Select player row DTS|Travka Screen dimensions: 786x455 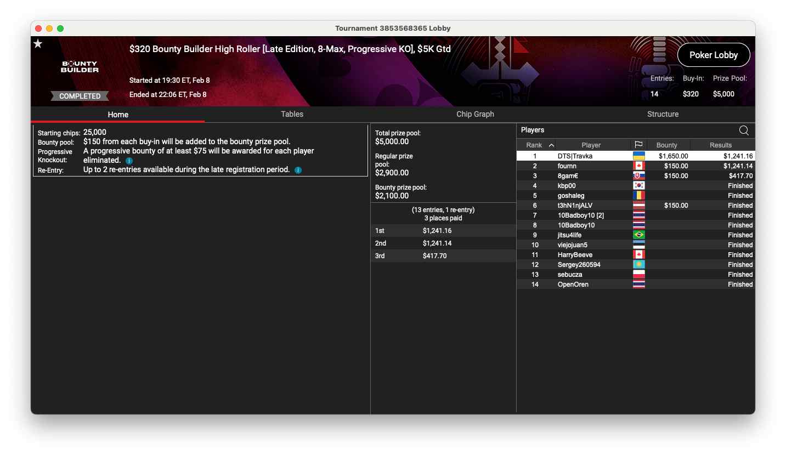tap(636, 156)
